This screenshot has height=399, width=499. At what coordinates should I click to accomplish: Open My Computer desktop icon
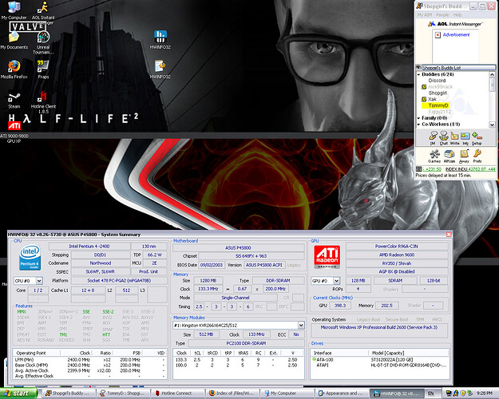click(14, 10)
